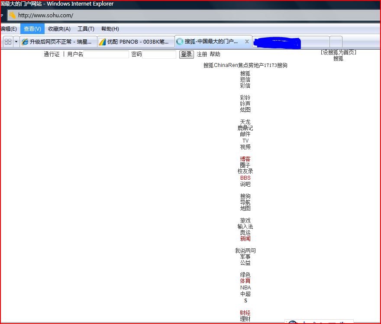Click the 帮助 link next to 注册
Image resolution: width=381 pixels, height=324 pixels.
(x=215, y=54)
